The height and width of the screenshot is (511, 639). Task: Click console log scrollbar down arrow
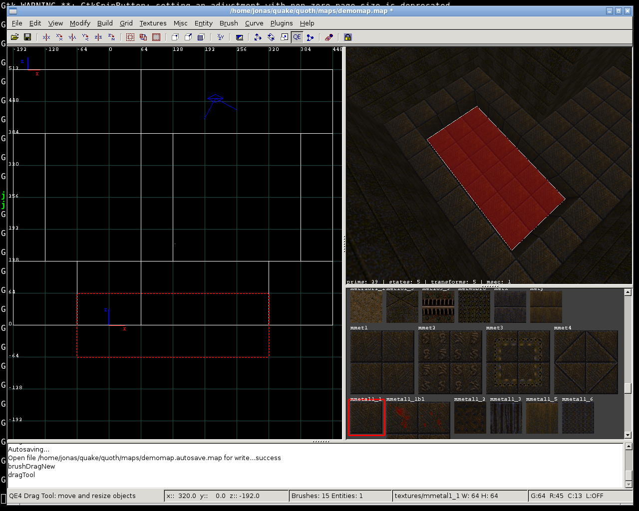(629, 484)
